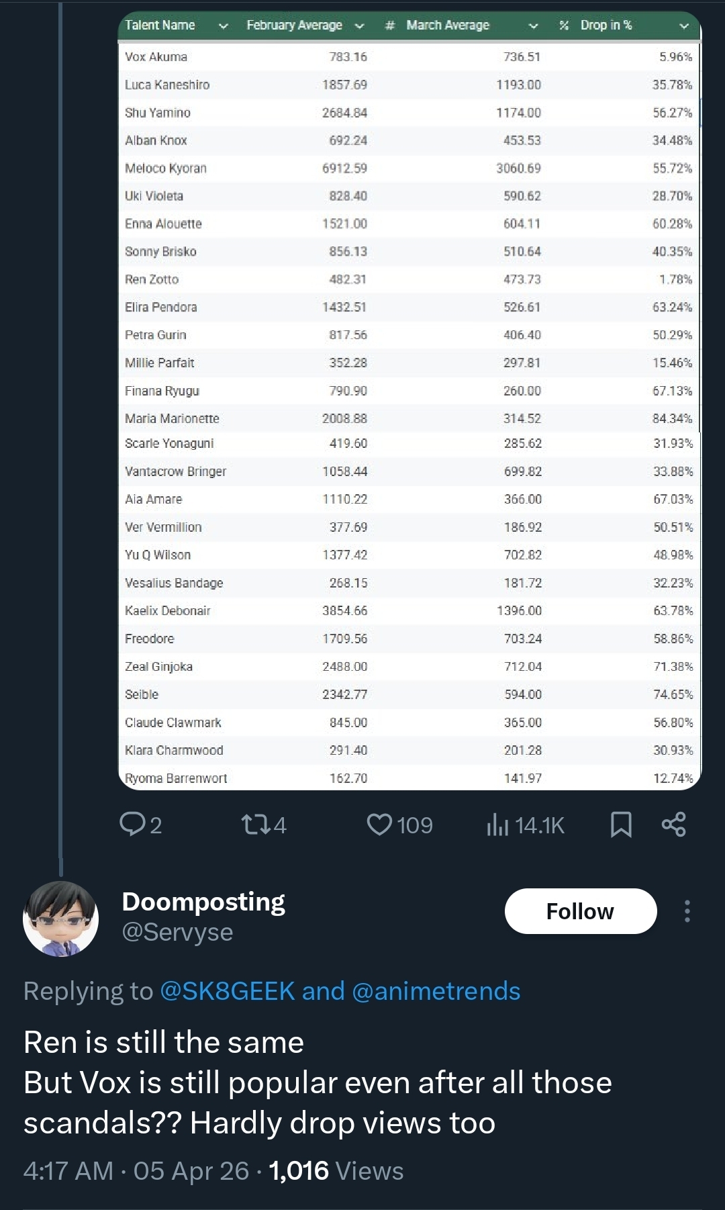The height and width of the screenshot is (1210, 725).
Task: Click the reply comment bubble icon
Action: click(x=130, y=824)
